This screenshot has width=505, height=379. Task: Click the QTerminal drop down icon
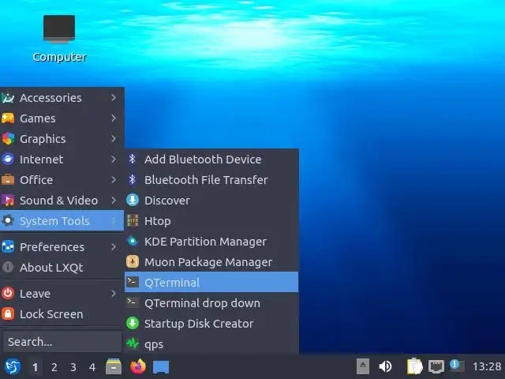click(133, 303)
